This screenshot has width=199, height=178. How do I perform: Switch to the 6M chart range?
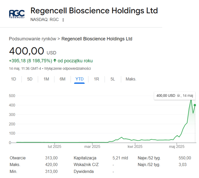click(62, 79)
